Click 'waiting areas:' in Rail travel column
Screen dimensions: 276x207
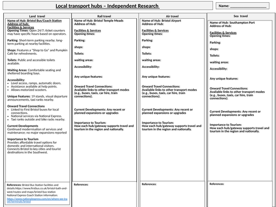84,60
